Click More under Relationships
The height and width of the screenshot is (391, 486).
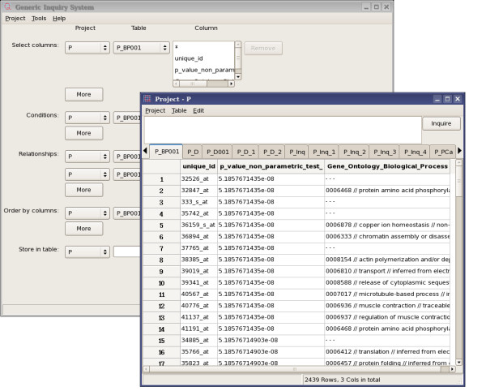pos(83,190)
